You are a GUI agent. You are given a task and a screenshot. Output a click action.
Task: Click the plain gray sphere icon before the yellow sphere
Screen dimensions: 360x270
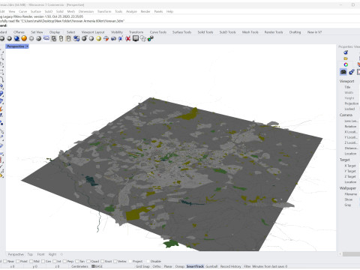(91, 38)
